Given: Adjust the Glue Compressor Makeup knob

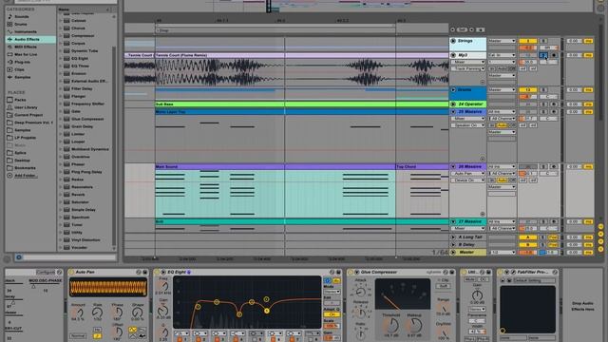Looking at the screenshot, I should point(414,325).
